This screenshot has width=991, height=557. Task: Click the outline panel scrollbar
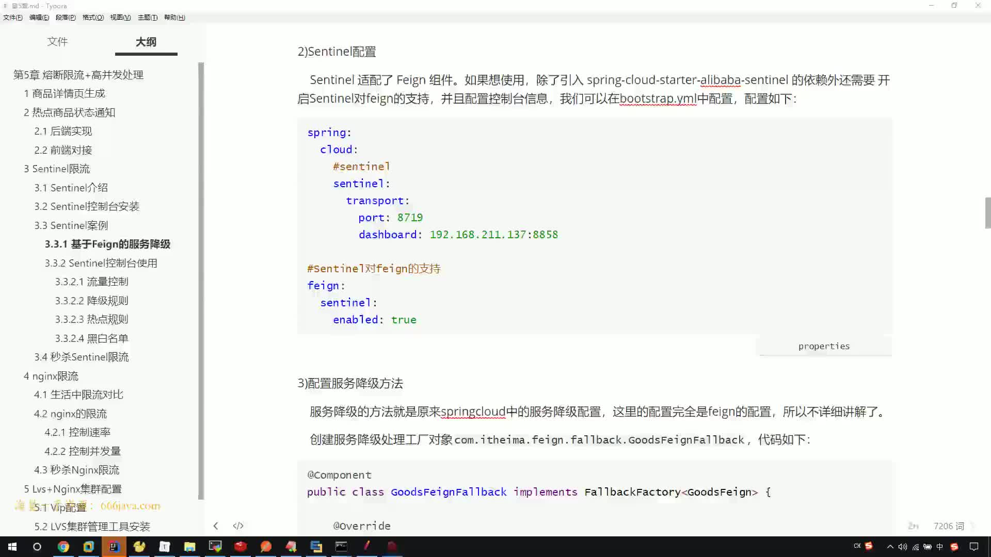tap(201, 281)
